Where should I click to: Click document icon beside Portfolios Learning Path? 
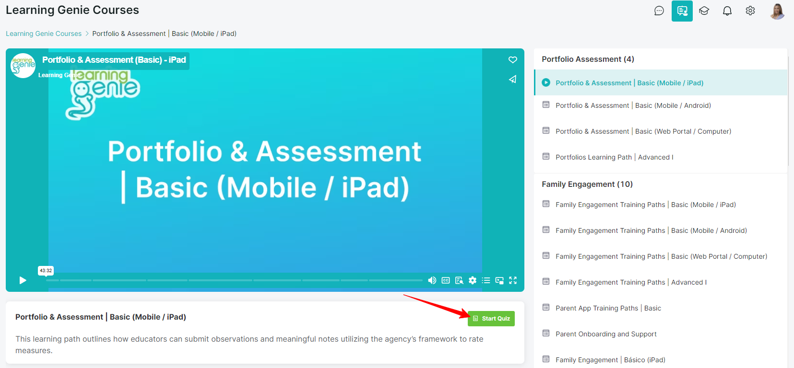(546, 156)
